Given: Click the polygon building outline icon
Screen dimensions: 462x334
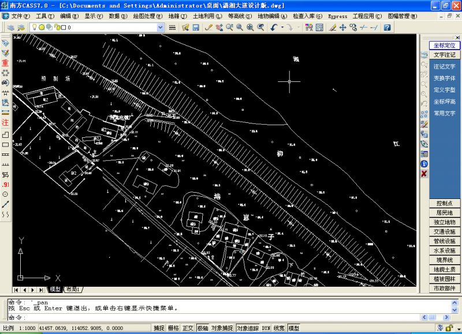Looking at the screenshot, I should pyautogui.click(x=5, y=135).
